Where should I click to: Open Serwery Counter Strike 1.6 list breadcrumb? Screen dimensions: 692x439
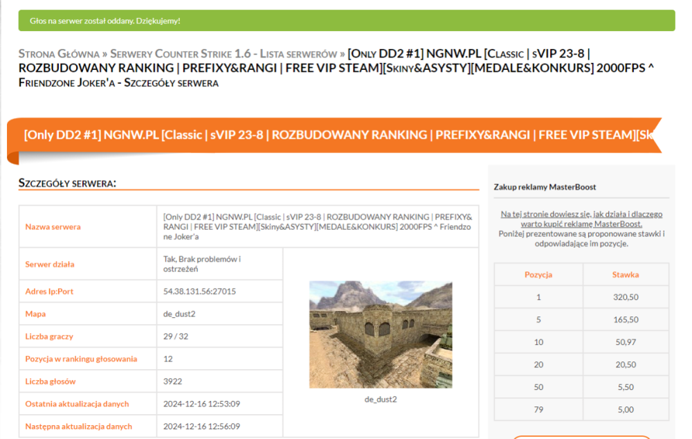point(224,54)
